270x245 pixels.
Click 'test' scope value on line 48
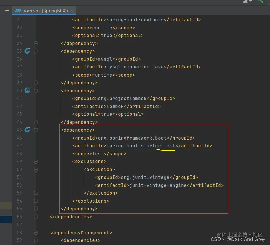coord(98,154)
